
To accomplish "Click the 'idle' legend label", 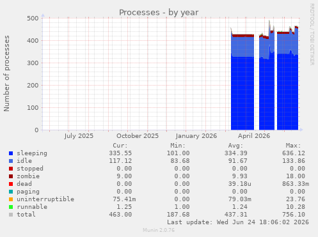I will point(24,161).
